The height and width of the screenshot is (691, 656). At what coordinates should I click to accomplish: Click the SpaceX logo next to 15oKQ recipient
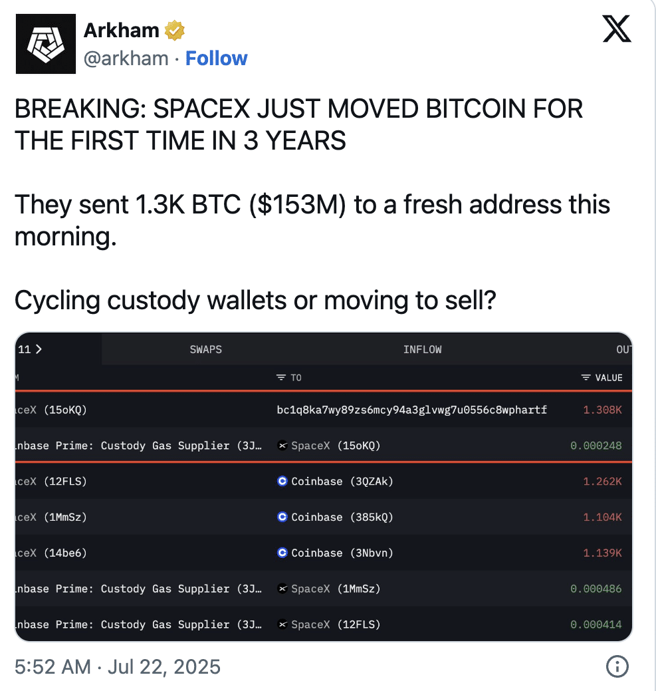(282, 446)
